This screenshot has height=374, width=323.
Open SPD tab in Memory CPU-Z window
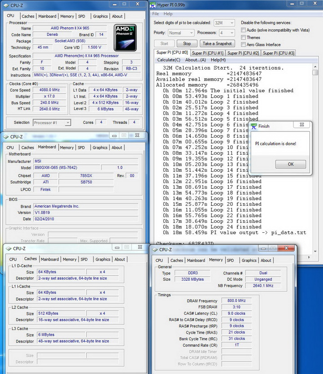(x=230, y=260)
